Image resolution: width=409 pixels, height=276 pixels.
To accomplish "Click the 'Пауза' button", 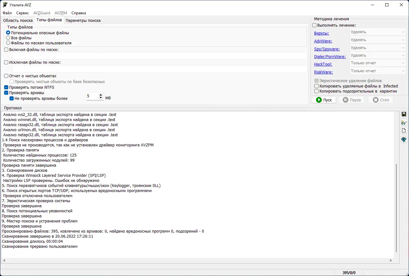I will [352, 100].
